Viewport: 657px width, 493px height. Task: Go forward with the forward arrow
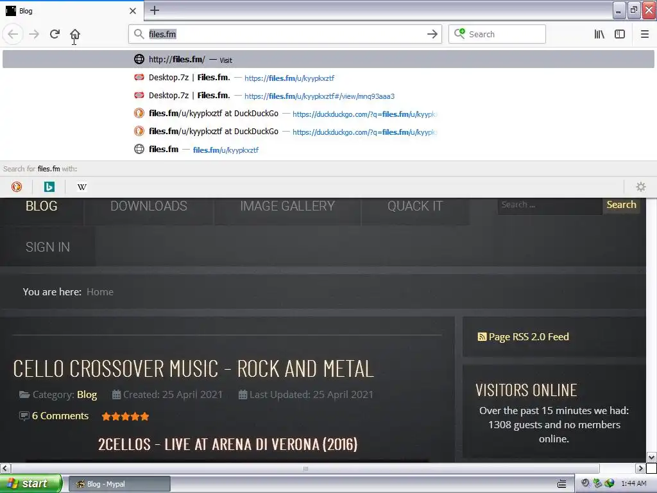(x=34, y=34)
